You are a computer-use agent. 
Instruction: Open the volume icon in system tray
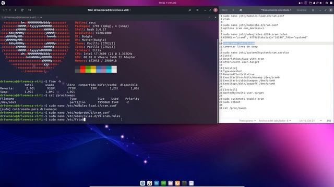(321, 3)
